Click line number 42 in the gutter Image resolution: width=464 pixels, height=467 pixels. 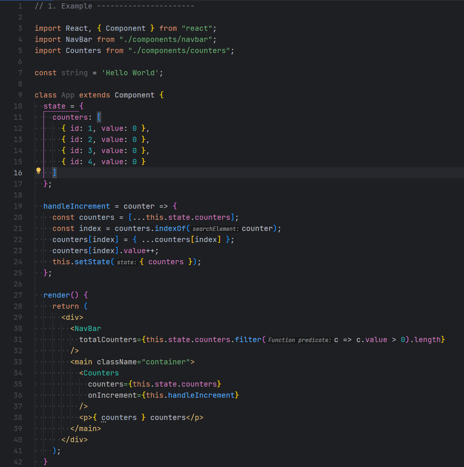click(17, 462)
